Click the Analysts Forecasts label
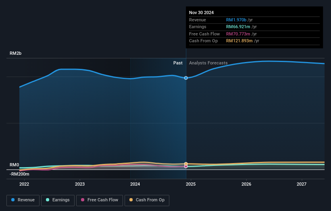Screen dimensions: 331x211 [x=208, y=63]
